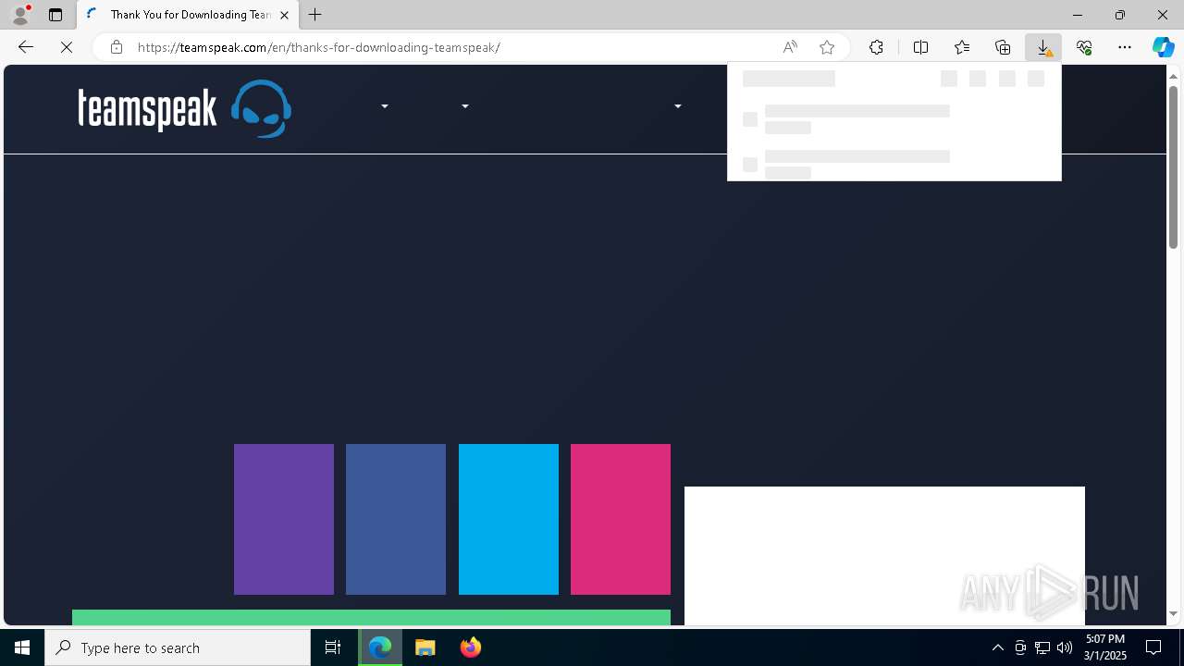Add this page to favorites
Viewport: 1184px width, 666px height.
coord(827,47)
